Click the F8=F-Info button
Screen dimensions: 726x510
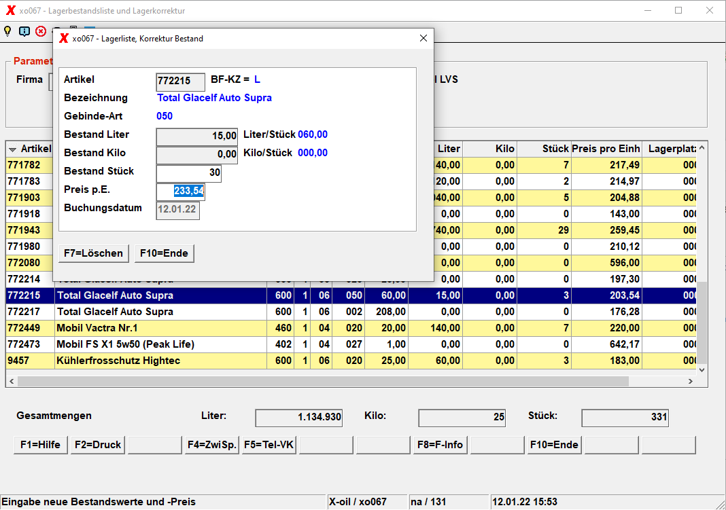tap(440, 445)
